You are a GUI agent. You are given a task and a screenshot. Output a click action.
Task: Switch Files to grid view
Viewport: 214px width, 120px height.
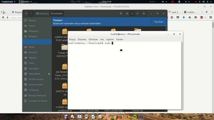(x=132, y=13)
